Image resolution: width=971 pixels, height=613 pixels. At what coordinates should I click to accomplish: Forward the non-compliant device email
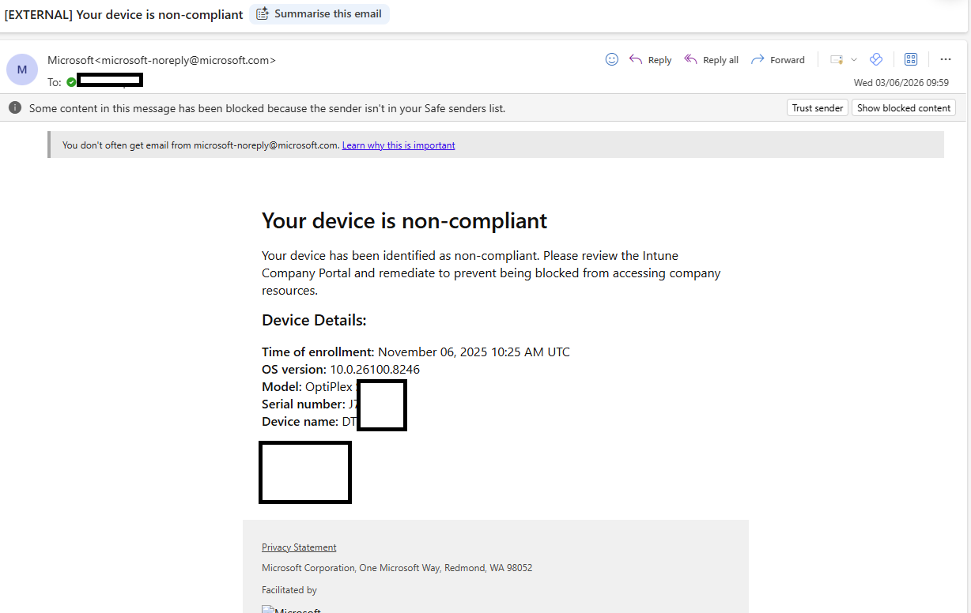click(x=777, y=60)
